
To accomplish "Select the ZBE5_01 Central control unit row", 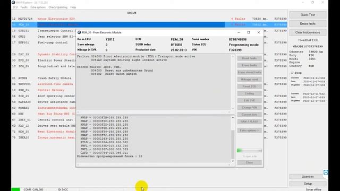I will 44,120.
